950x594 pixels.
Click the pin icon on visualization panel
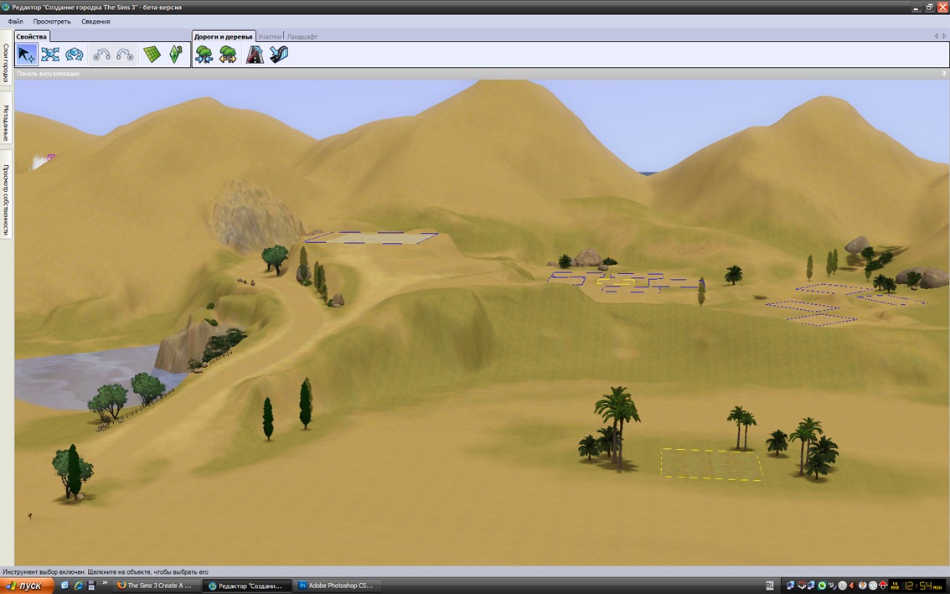pos(943,74)
